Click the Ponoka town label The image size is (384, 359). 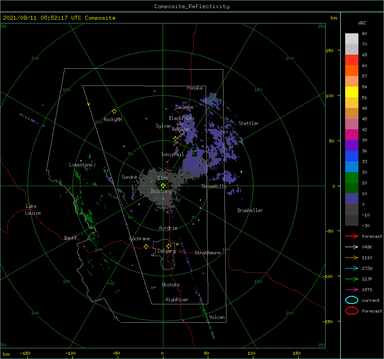click(x=195, y=88)
